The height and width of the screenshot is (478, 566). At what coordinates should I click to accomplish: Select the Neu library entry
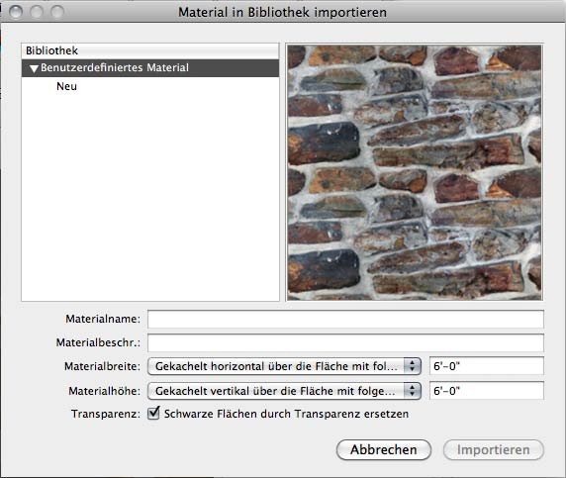pyautogui.click(x=66, y=86)
